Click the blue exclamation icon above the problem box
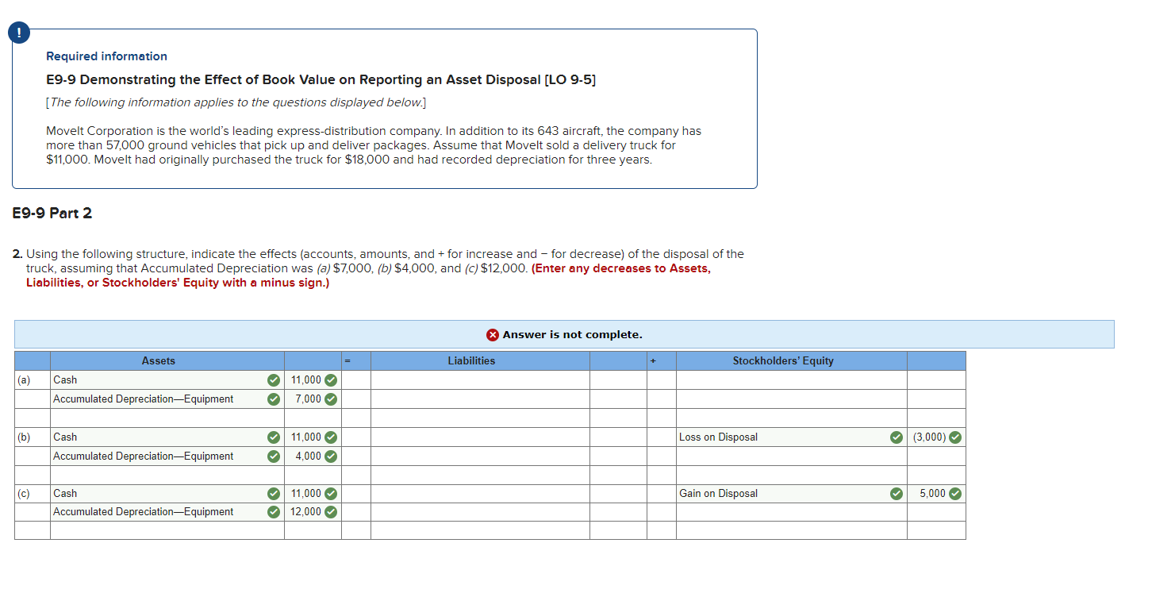The height and width of the screenshot is (597, 1175). (17, 33)
